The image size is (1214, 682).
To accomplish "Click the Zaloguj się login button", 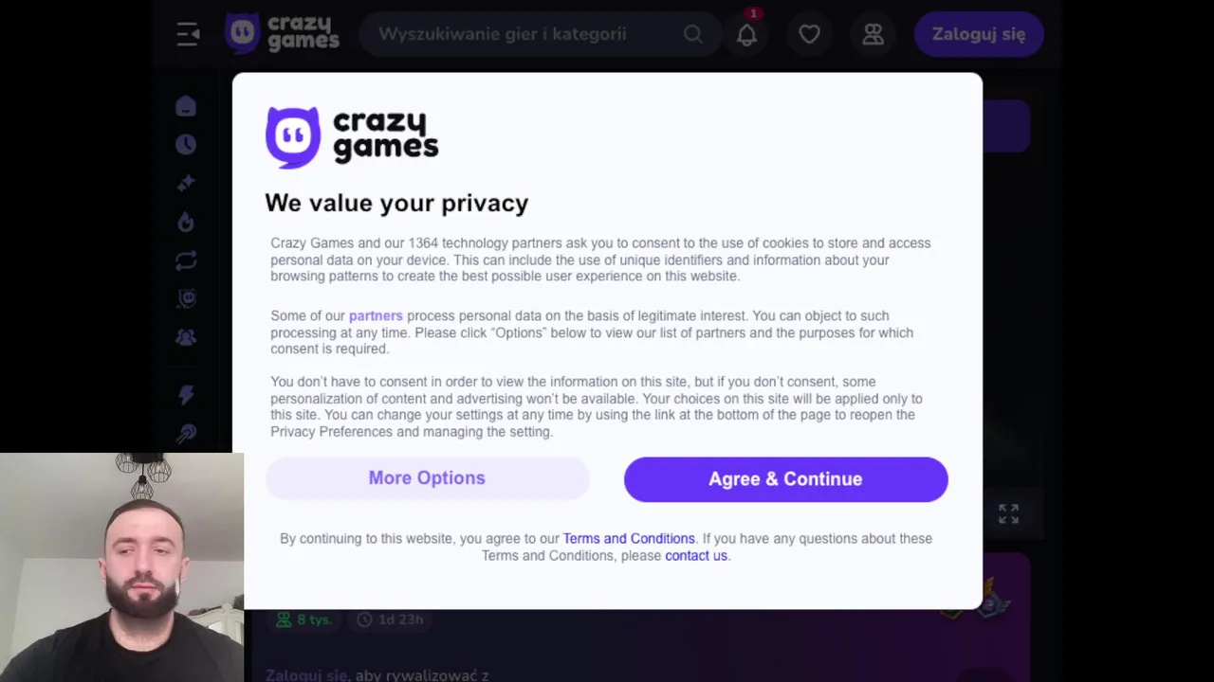I will pos(978,35).
